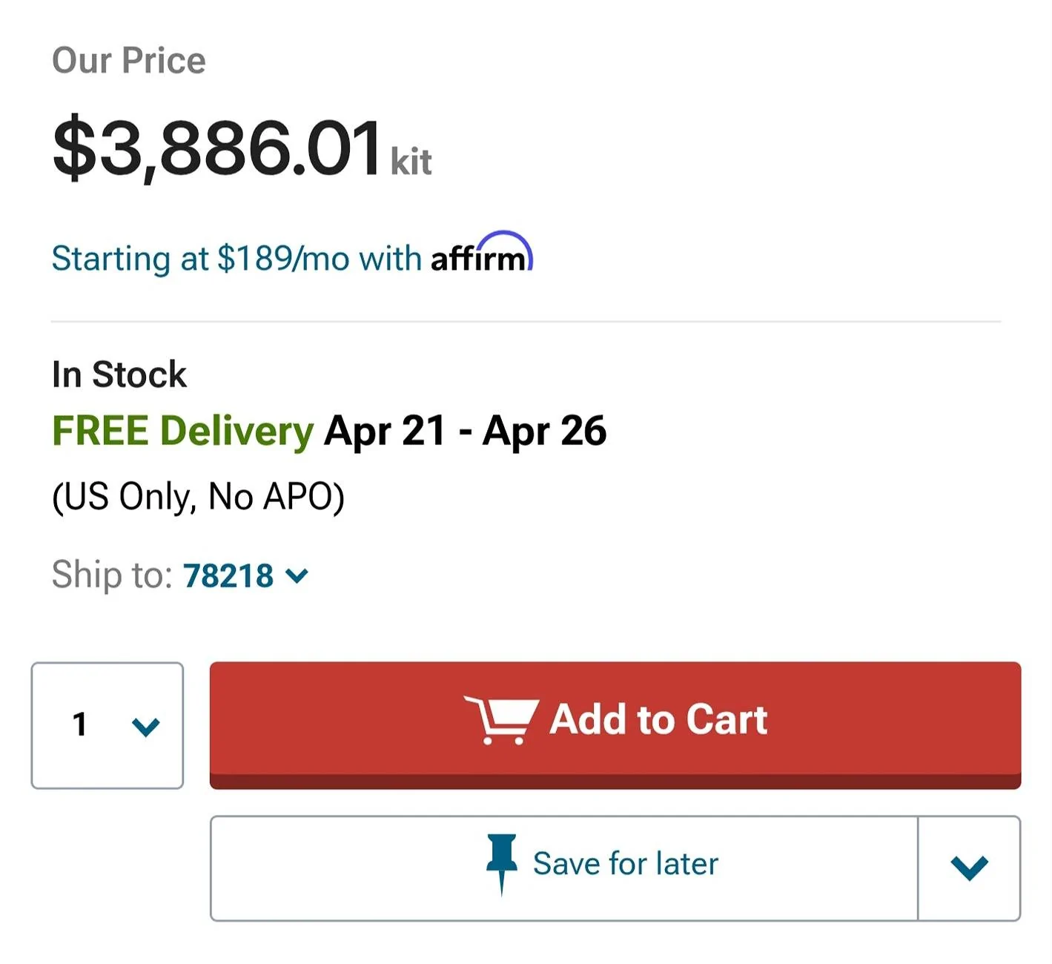Click the Add to Cart text
Screen dimensions: 1052x964
coord(658,719)
